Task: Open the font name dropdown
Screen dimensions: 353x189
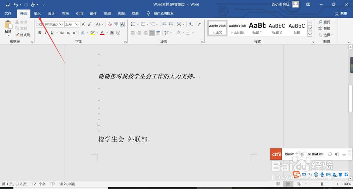Action: (61, 24)
